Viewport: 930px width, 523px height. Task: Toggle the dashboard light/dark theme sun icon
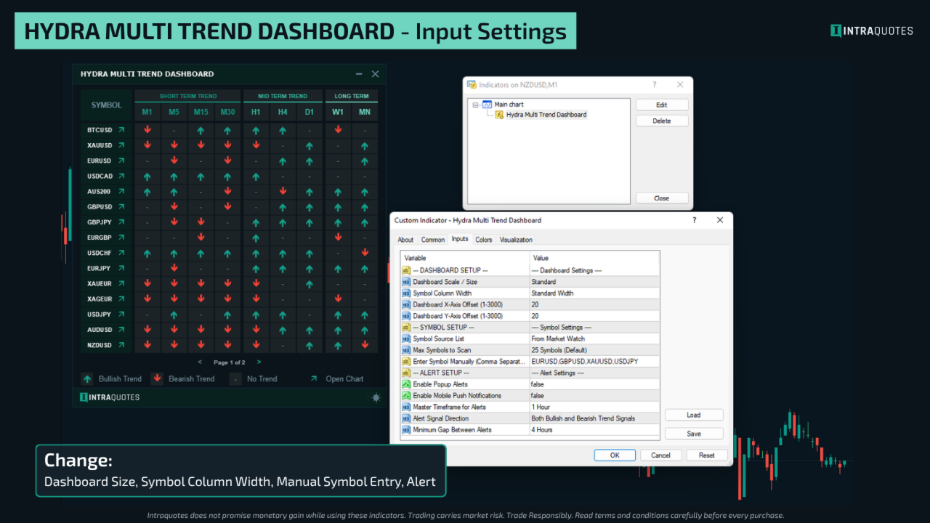[375, 397]
